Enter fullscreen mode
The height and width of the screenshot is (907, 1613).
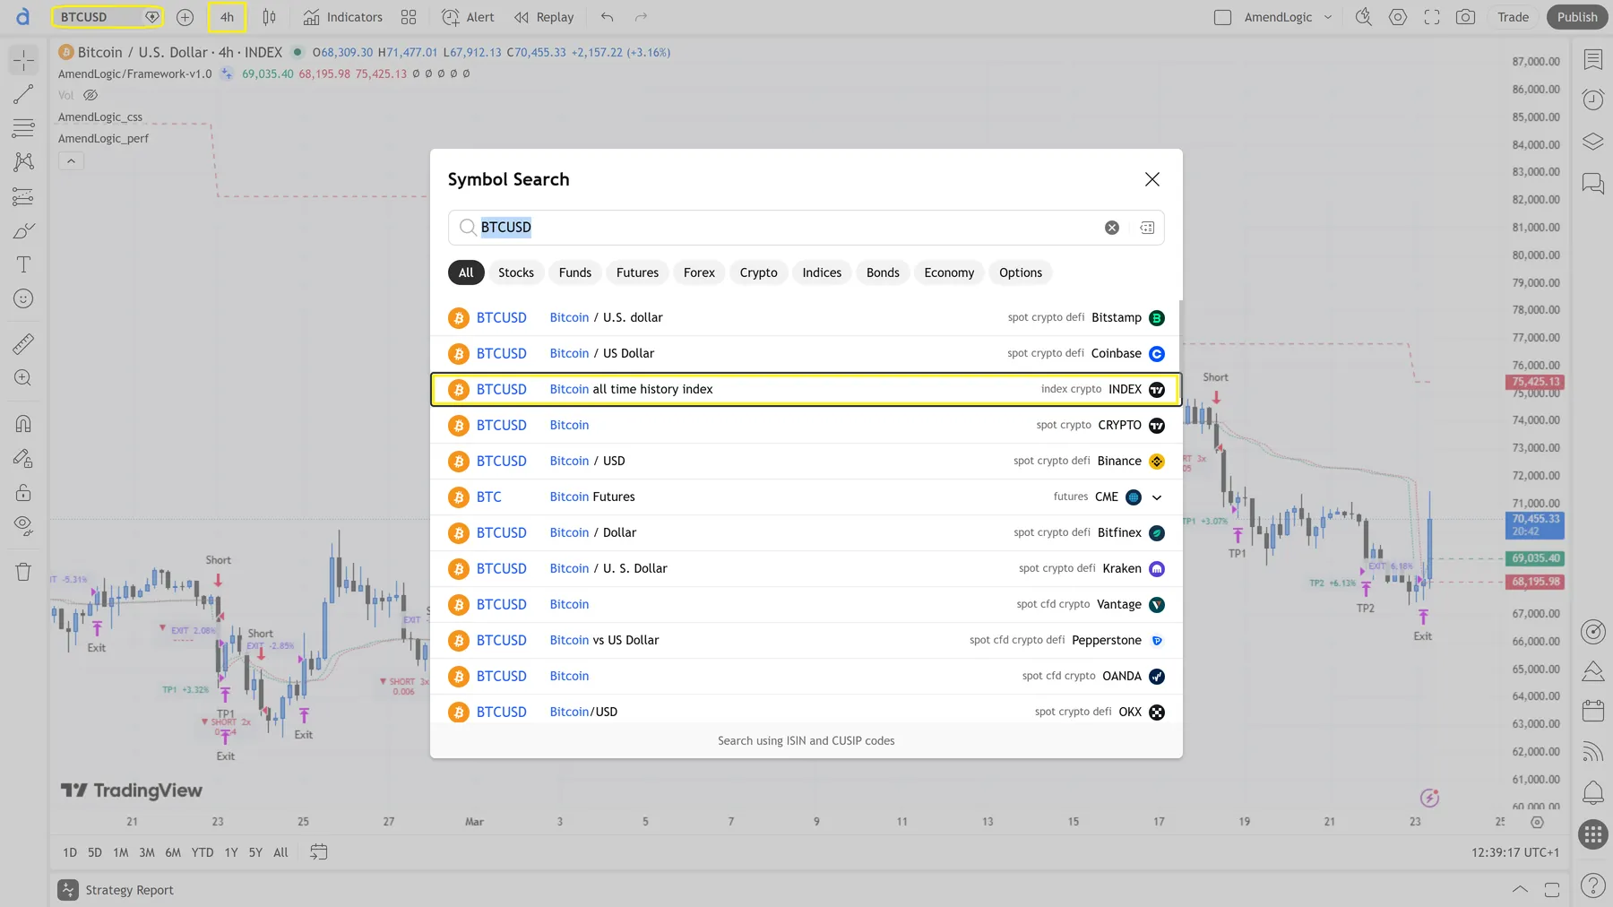pyautogui.click(x=1431, y=17)
